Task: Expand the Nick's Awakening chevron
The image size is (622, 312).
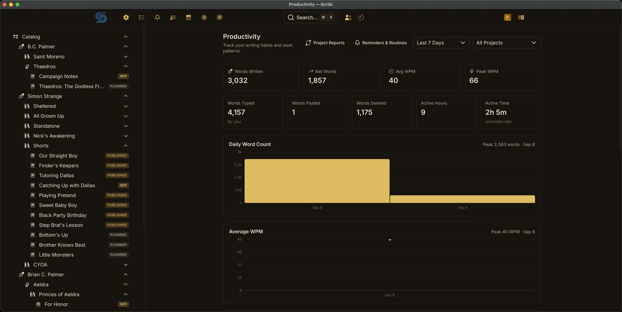Action: [126, 136]
